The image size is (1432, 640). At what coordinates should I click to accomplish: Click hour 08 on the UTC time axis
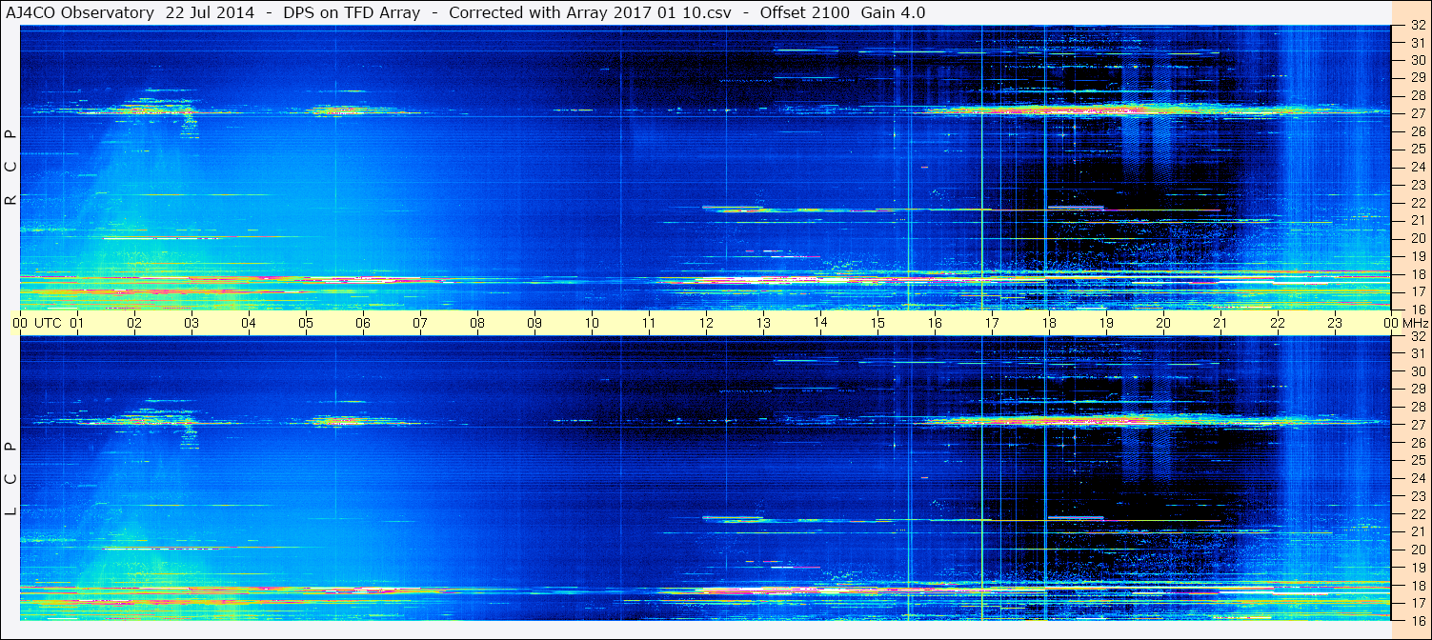click(x=477, y=323)
